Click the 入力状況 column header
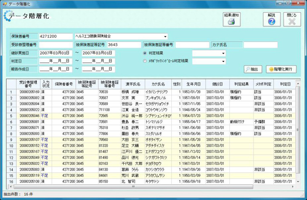The height and width of the screenshot is (200, 307). click(46, 84)
